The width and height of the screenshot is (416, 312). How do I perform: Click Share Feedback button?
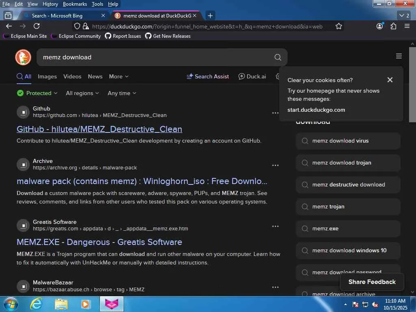(x=372, y=282)
